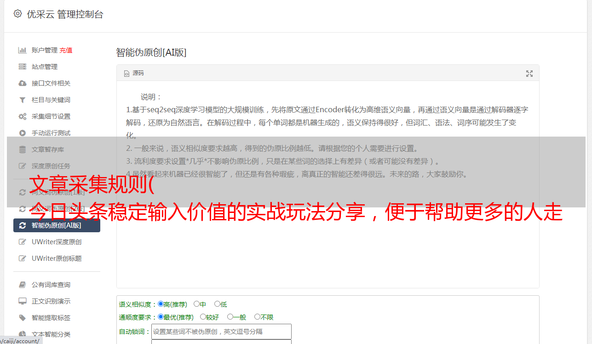Click the editor line starting 3. 流利度要求设置
Screen dimensions: 592x344
coord(283,161)
